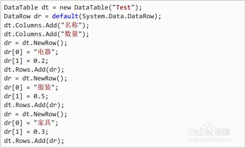Place cursor on "名称" column string
The image size is (245, 148).
tap(71, 25)
